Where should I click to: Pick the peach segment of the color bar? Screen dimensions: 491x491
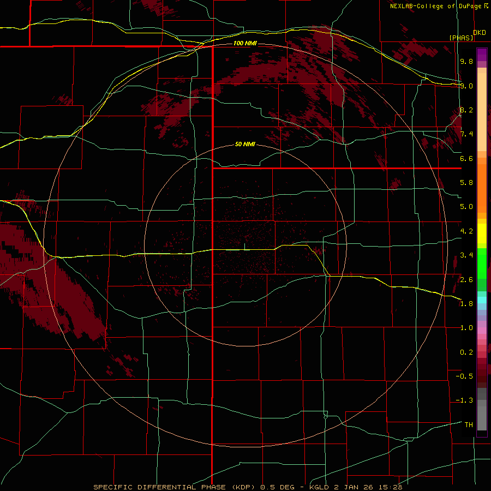tap(482, 112)
